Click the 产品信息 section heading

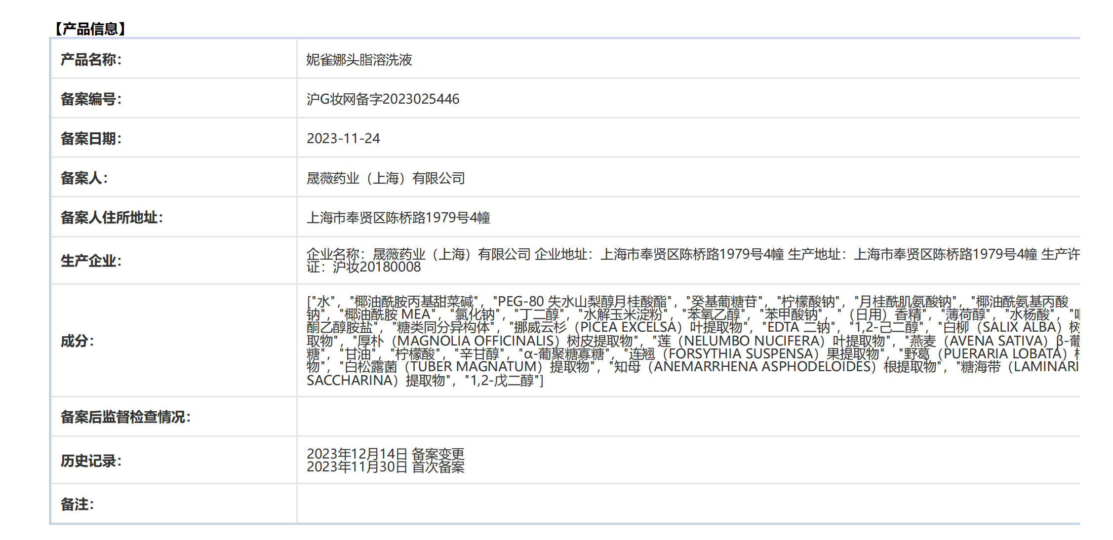coord(89,29)
